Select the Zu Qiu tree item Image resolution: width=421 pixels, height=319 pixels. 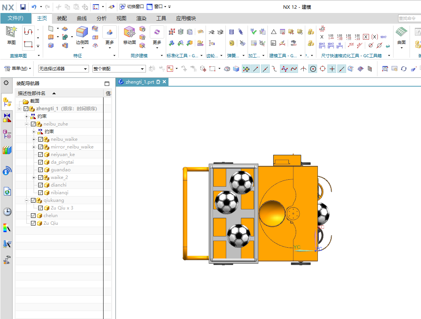pyautogui.click(x=51, y=223)
